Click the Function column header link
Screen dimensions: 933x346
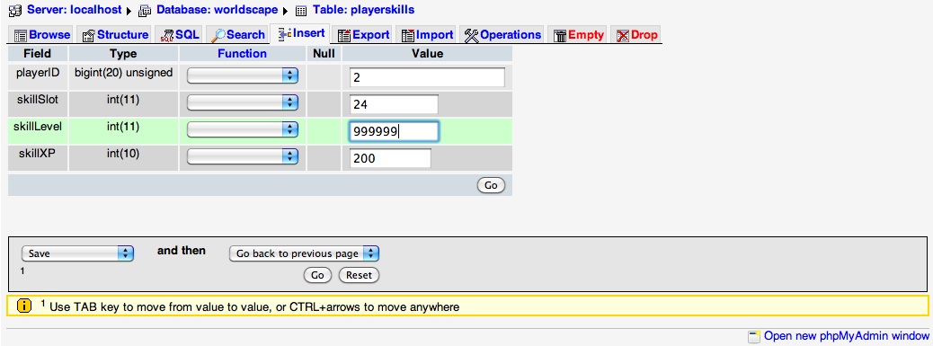point(242,54)
